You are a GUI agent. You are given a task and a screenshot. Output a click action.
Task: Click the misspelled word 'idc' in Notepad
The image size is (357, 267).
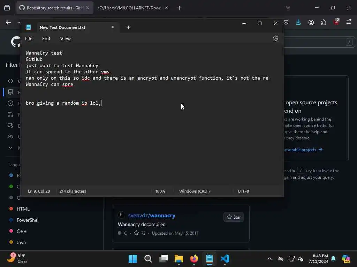coord(86,78)
